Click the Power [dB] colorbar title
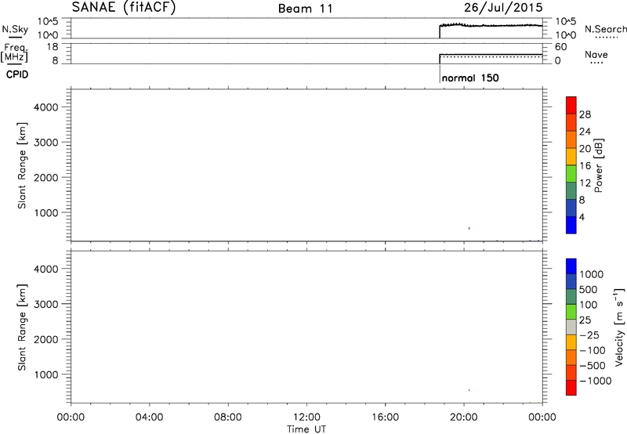 [598, 165]
